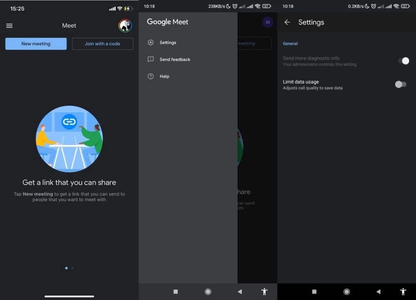Tap the Limit data usage label
The image size is (416, 300).
(301, 82)
